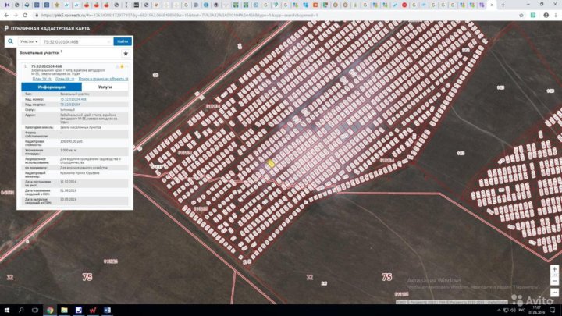Reload the page
The image size is (562, 316).
point(25,15)
